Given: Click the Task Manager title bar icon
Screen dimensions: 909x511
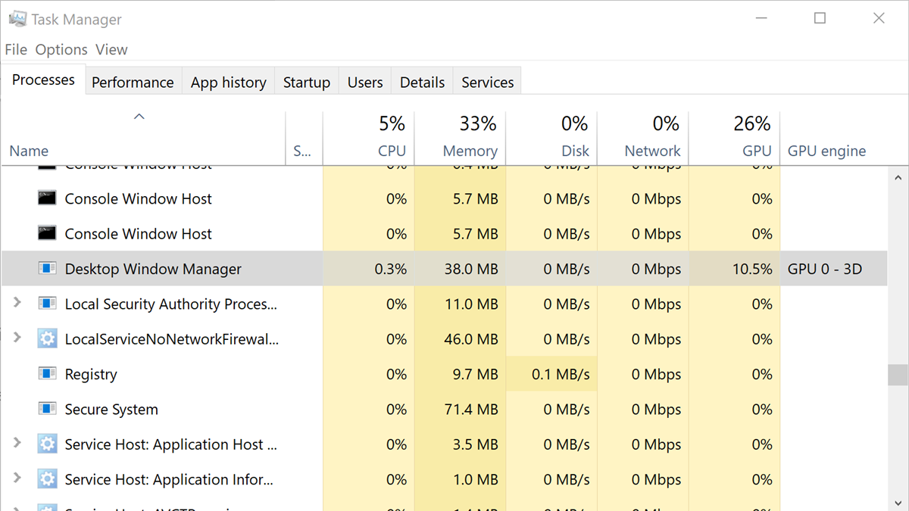Looking at the screenshot, I should (x=16, y=18).
